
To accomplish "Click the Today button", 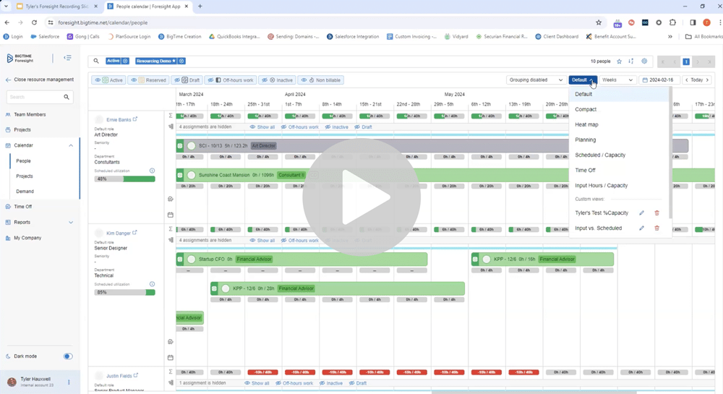I will [696, 80].
